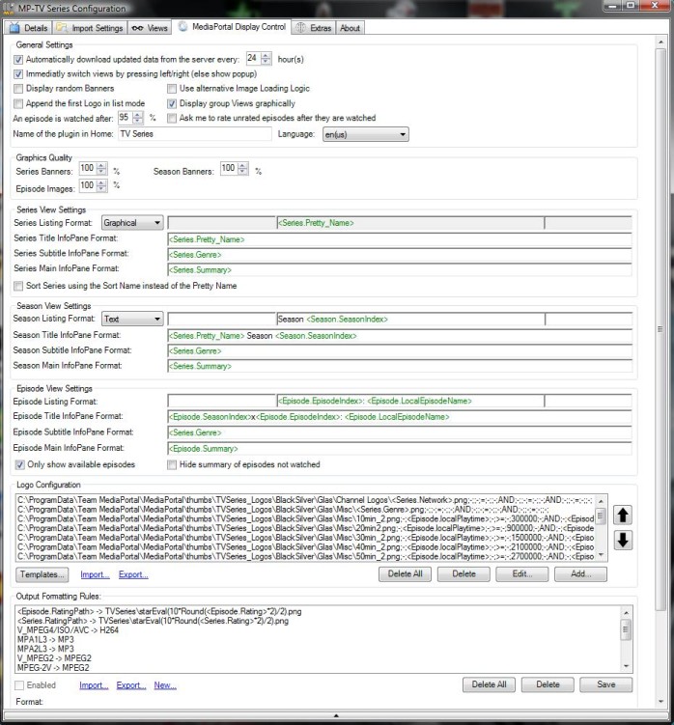The image size is (674, 725).
Task: Click the Templates... button
Action: click(x=42, y=574)
